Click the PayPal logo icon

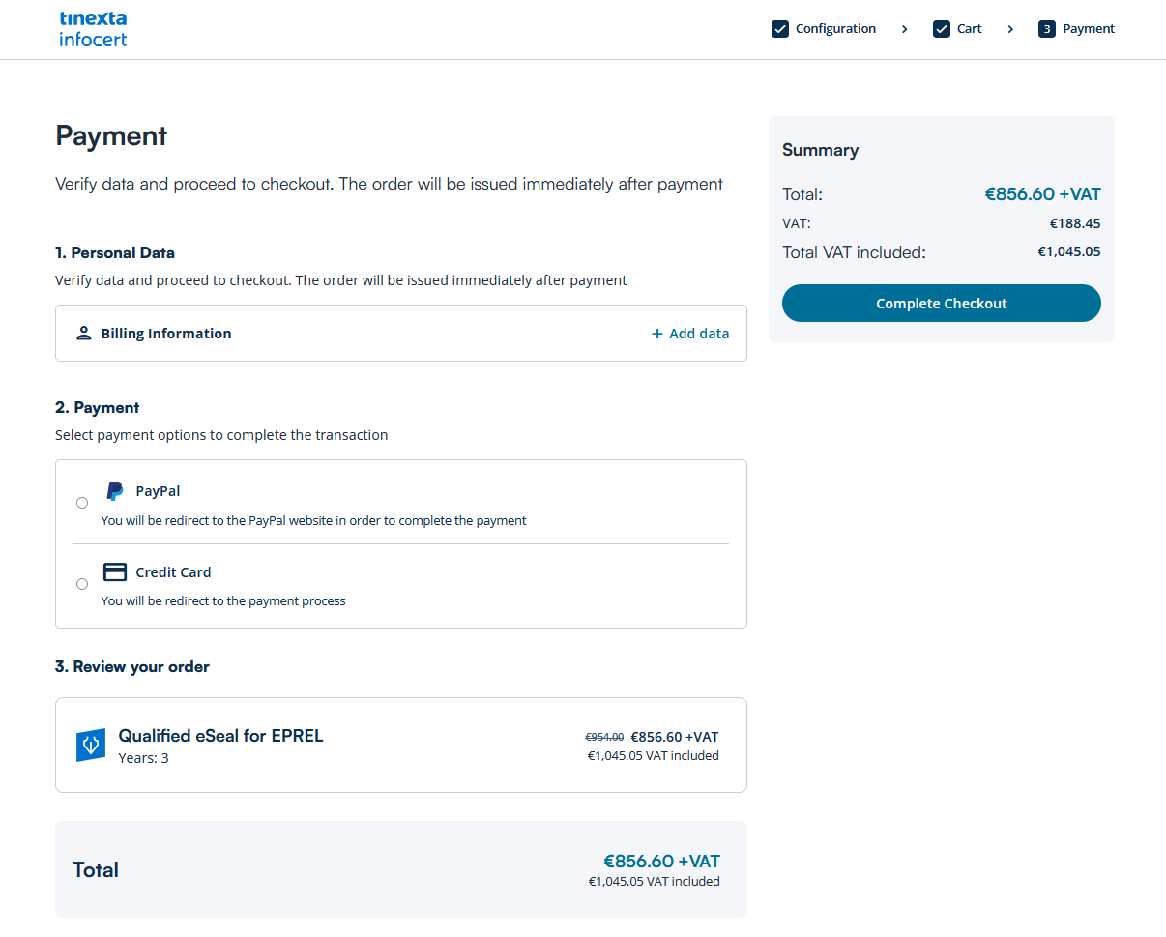coord(115,491)
